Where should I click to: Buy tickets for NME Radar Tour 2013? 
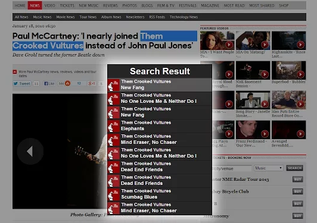point(297,179)
